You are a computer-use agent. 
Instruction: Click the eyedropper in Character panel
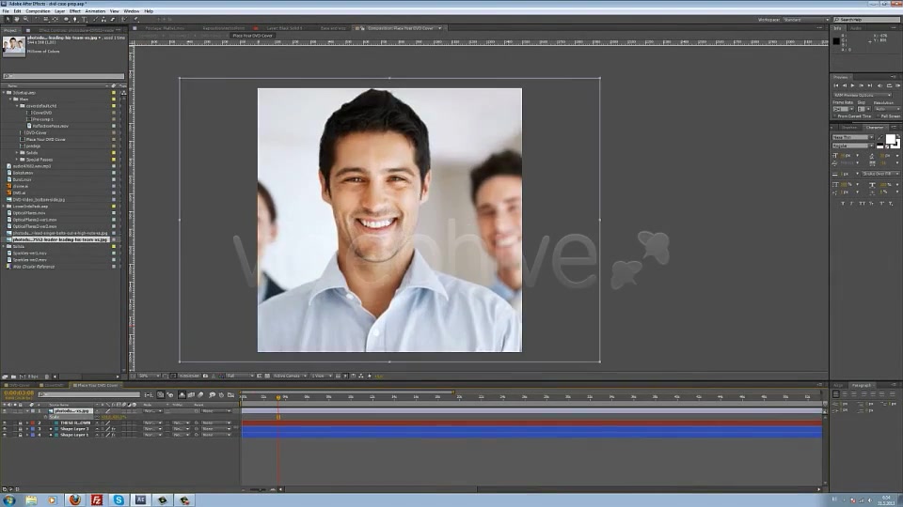[880, 137]
